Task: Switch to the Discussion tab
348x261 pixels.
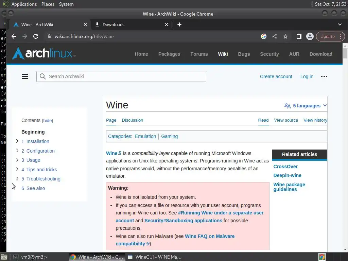Action: coord(133,120)
